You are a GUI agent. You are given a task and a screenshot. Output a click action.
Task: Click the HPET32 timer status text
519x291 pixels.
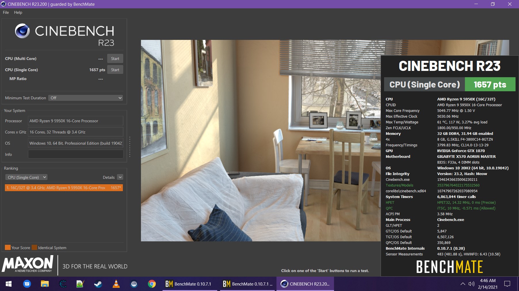466,203
